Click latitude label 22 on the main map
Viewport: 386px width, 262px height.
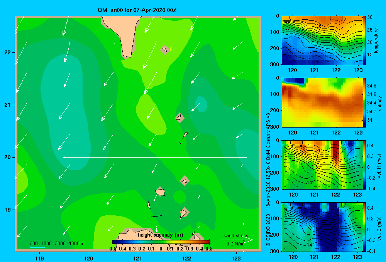pos(8,52)
